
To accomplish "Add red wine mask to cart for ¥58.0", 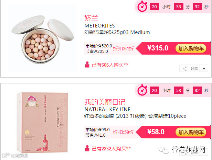I will [x=191, y=132].
